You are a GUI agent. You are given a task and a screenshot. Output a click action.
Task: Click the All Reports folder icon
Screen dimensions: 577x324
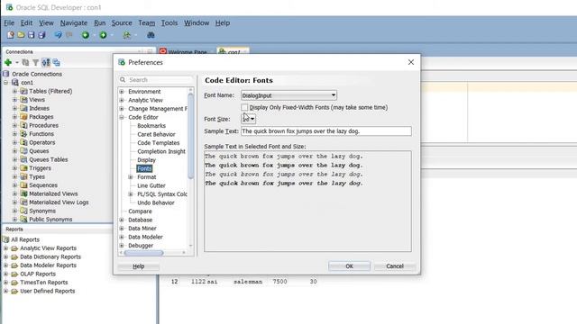coord(5,239)
